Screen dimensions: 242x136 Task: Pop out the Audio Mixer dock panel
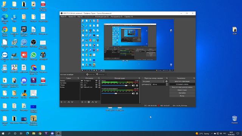point(139,78)
